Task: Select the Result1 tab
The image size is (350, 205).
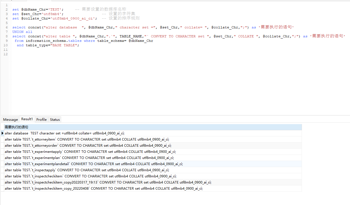Action: (27, 119)
